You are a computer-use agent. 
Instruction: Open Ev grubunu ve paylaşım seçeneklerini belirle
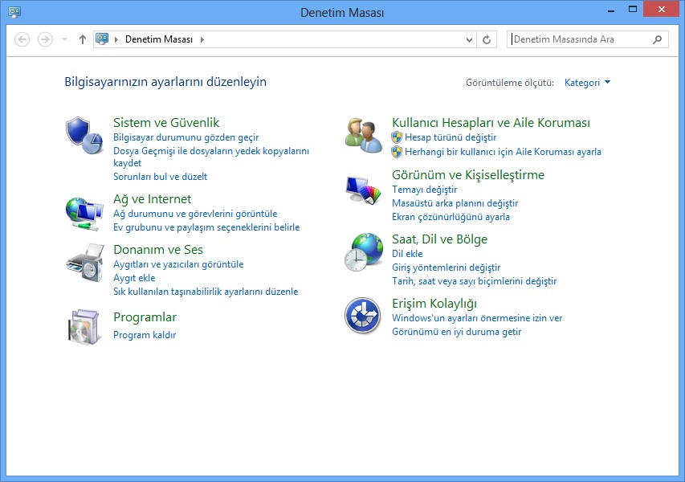[206, 227]
